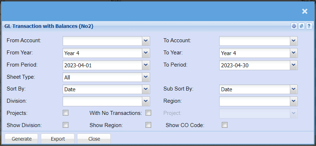Expand the From Year dropdown arrow

point(145,53)
